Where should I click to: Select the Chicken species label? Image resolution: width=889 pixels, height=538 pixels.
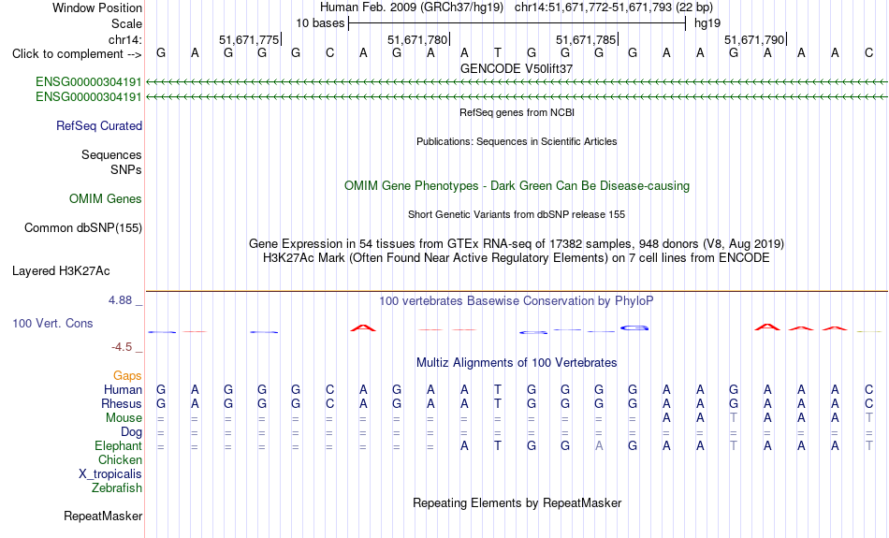[x=120, y=459]
